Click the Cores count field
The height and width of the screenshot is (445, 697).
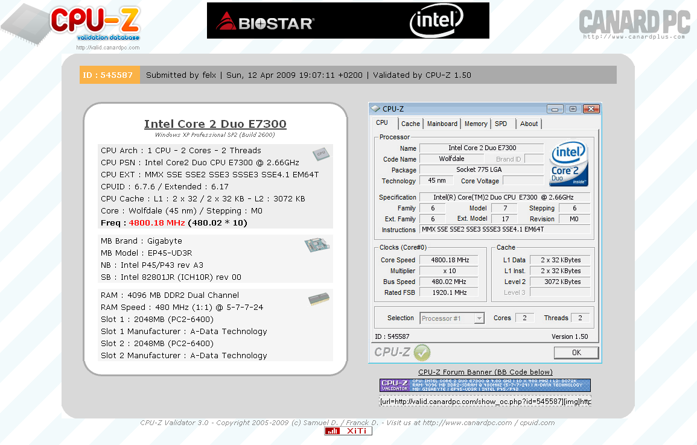525,318
